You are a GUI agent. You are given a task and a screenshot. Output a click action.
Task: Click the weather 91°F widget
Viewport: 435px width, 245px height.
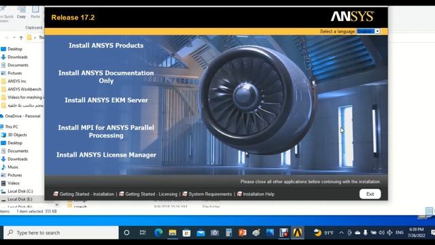click(324, 233)
